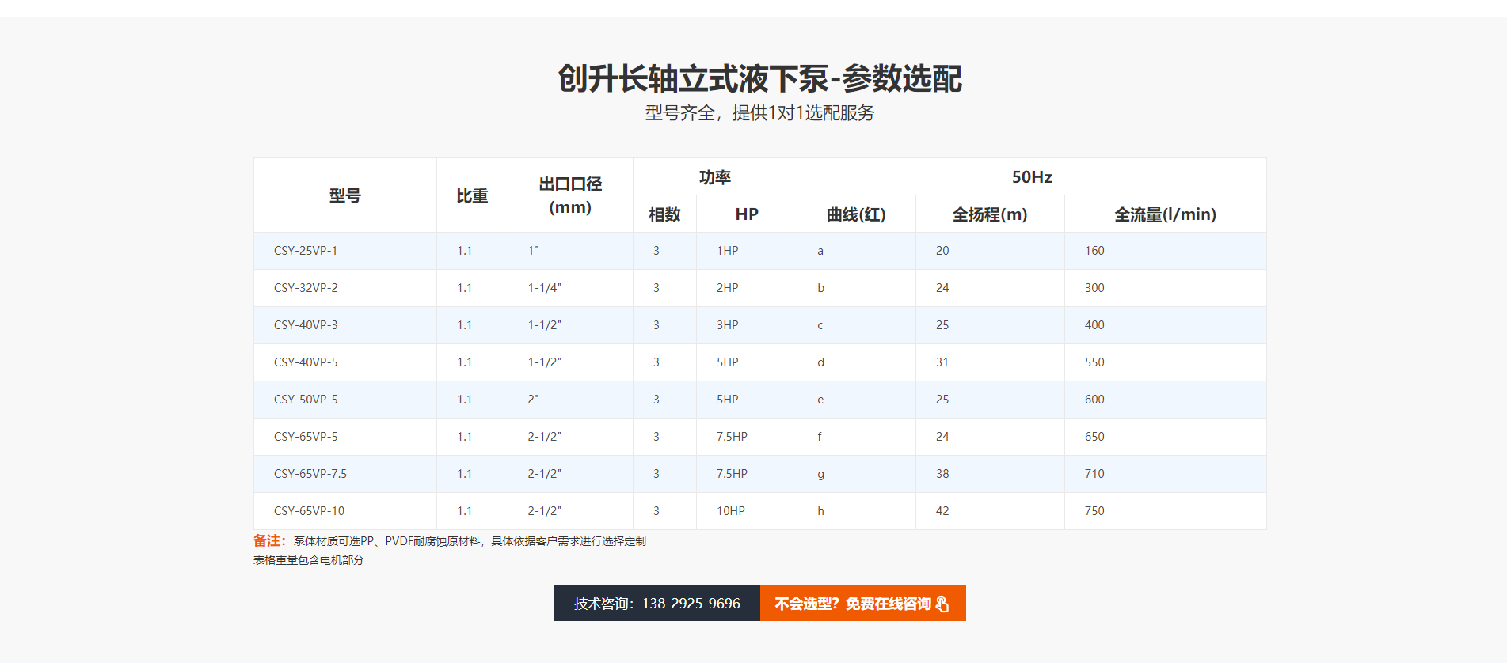The height and width of the screenshot is (663, 1507).
Task: Click the 比重 column header
Action: point(472,195)
